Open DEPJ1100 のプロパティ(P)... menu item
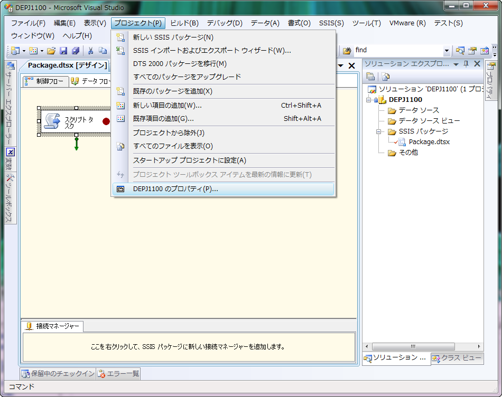The image size is (502, 397). [x=223, y=189]
